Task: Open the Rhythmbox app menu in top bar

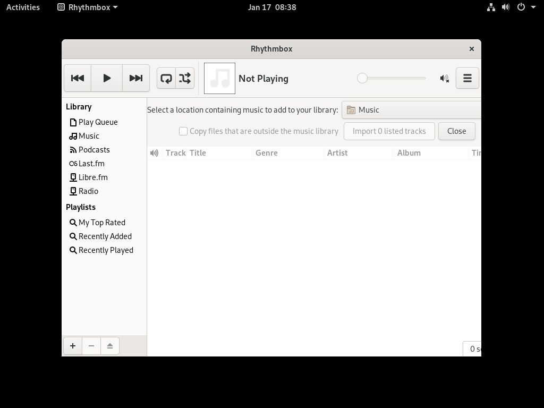Action: [x=88, y=7]
